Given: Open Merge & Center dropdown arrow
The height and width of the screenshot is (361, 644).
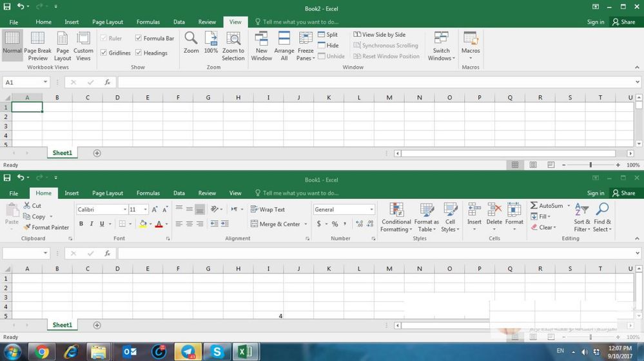Looking at the screenshot, I should 306,224.
